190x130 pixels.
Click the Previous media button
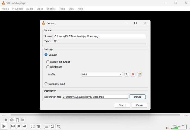click(x=13, y=126)
